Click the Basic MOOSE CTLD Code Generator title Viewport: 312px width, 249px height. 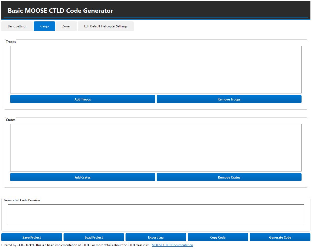pos(60,11)
